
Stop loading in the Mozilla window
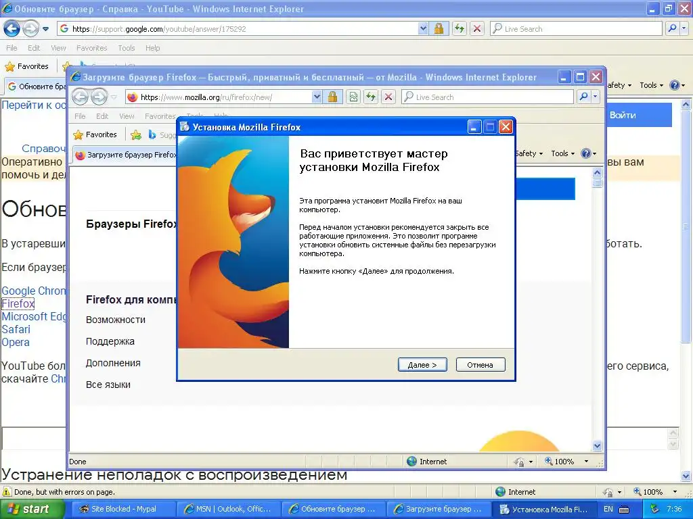pos(388,97)
